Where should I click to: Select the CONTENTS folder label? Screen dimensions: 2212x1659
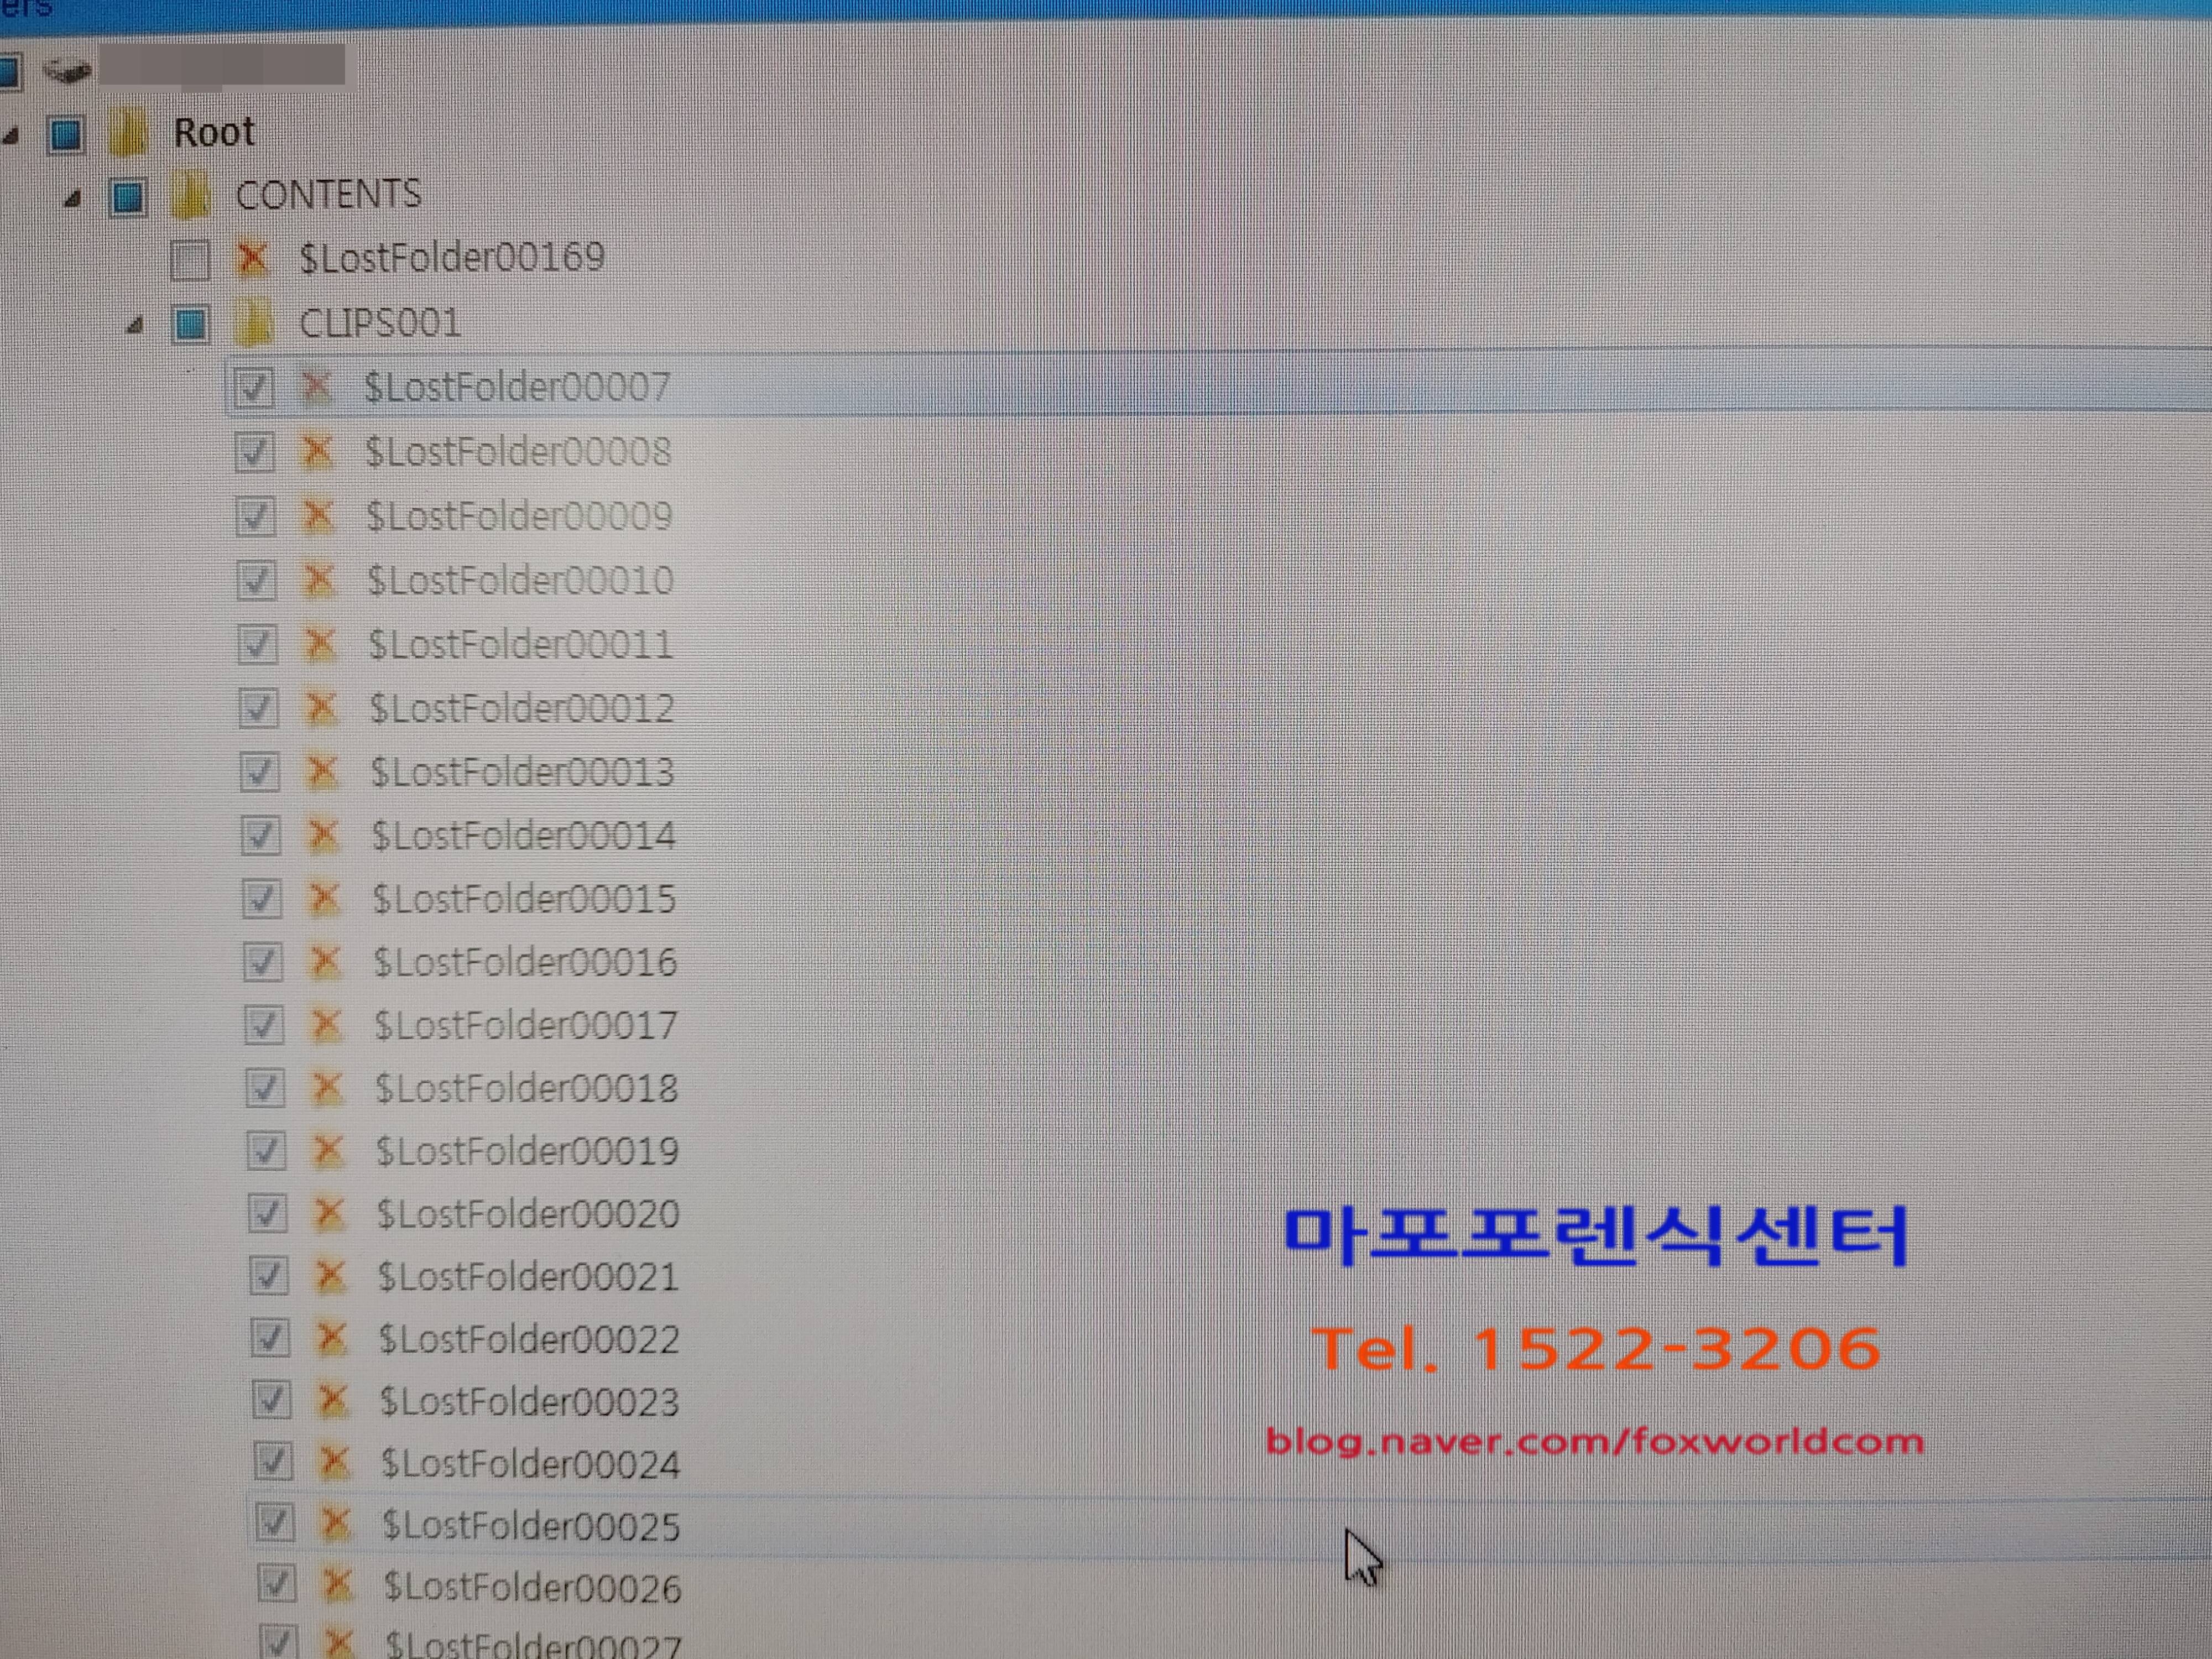329,194
